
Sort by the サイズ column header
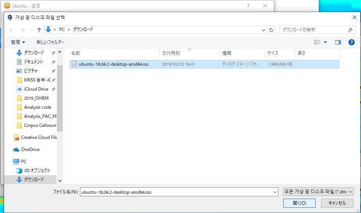coord(273,53)
